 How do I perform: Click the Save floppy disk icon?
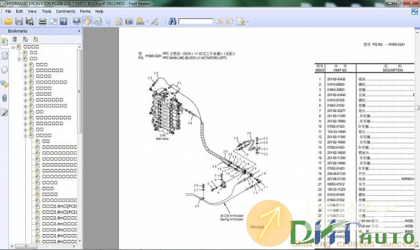[x=19, y=22]
